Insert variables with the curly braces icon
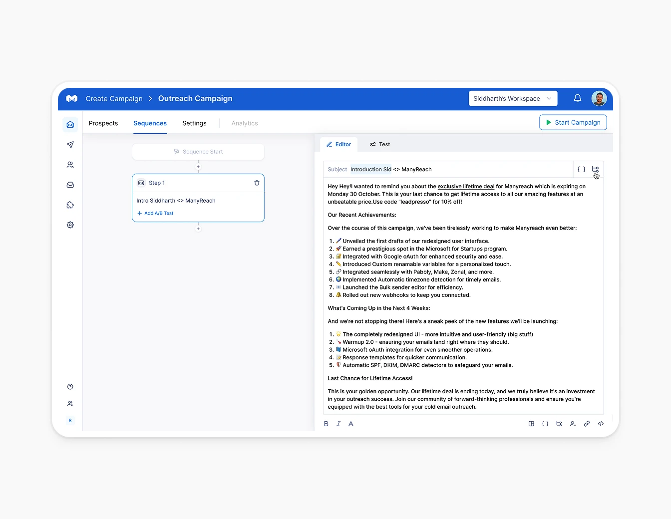 click(545, 424)
